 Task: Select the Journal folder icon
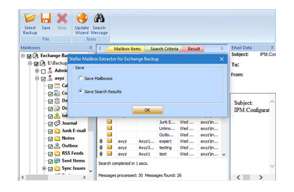click(57, 123)
